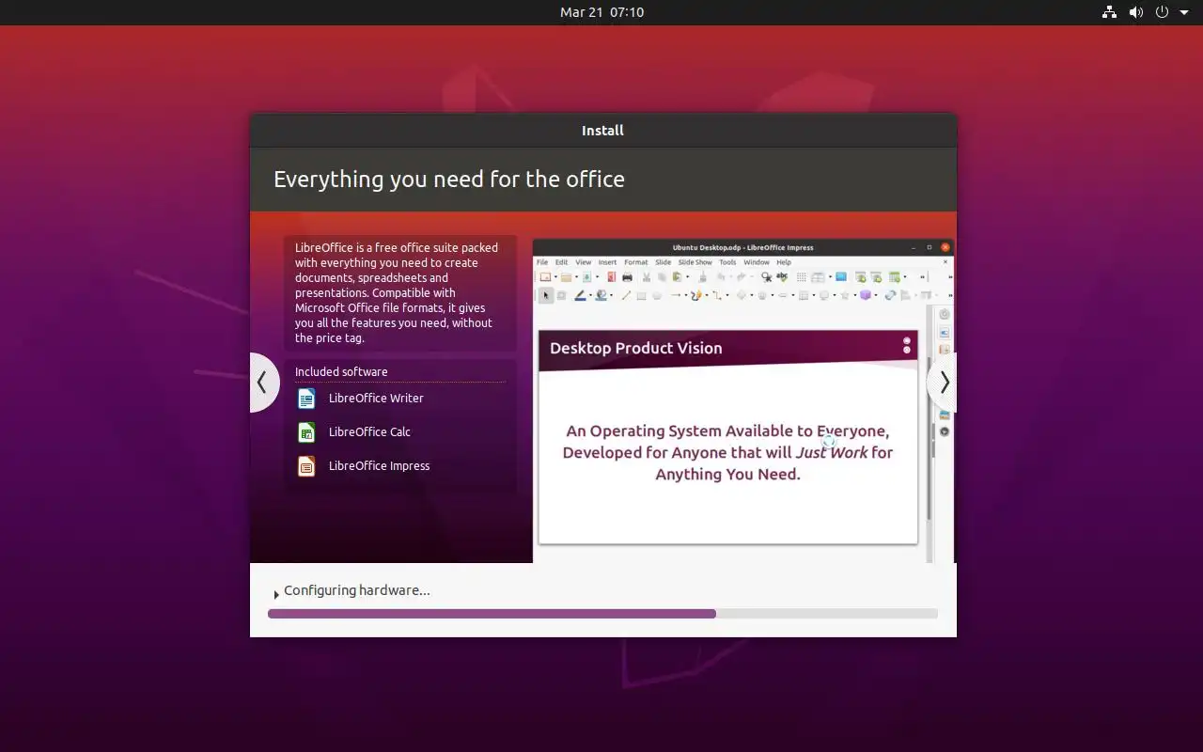The image size is (1203, 752).
Task: Click the Save icon in Impress preview
Action: 586,277
